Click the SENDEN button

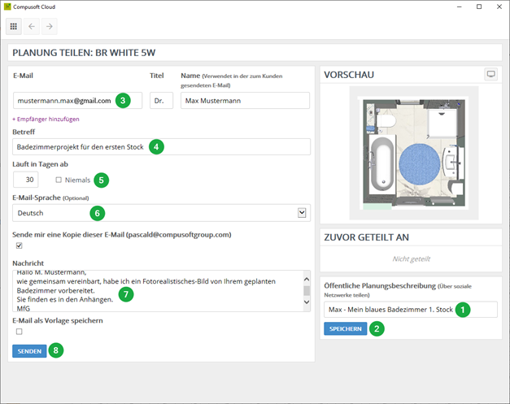coord(29,351)
